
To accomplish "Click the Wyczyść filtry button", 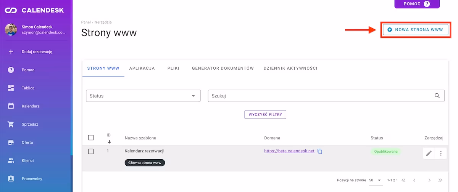I will (265, 115).
